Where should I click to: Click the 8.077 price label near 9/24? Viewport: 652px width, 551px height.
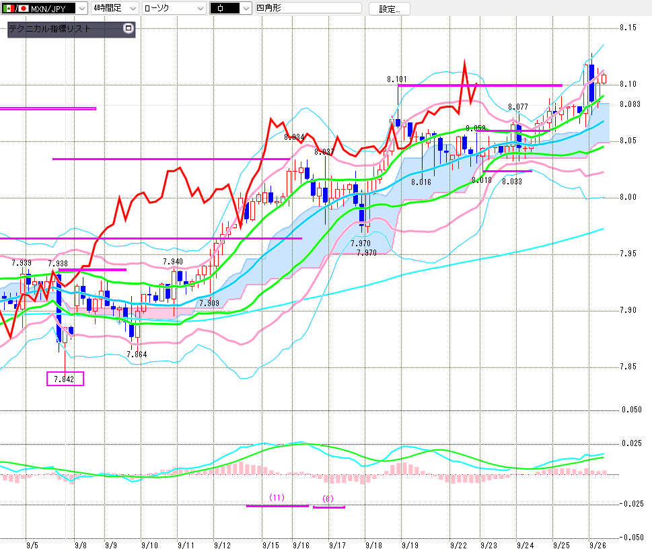click(x=517, y=107)
